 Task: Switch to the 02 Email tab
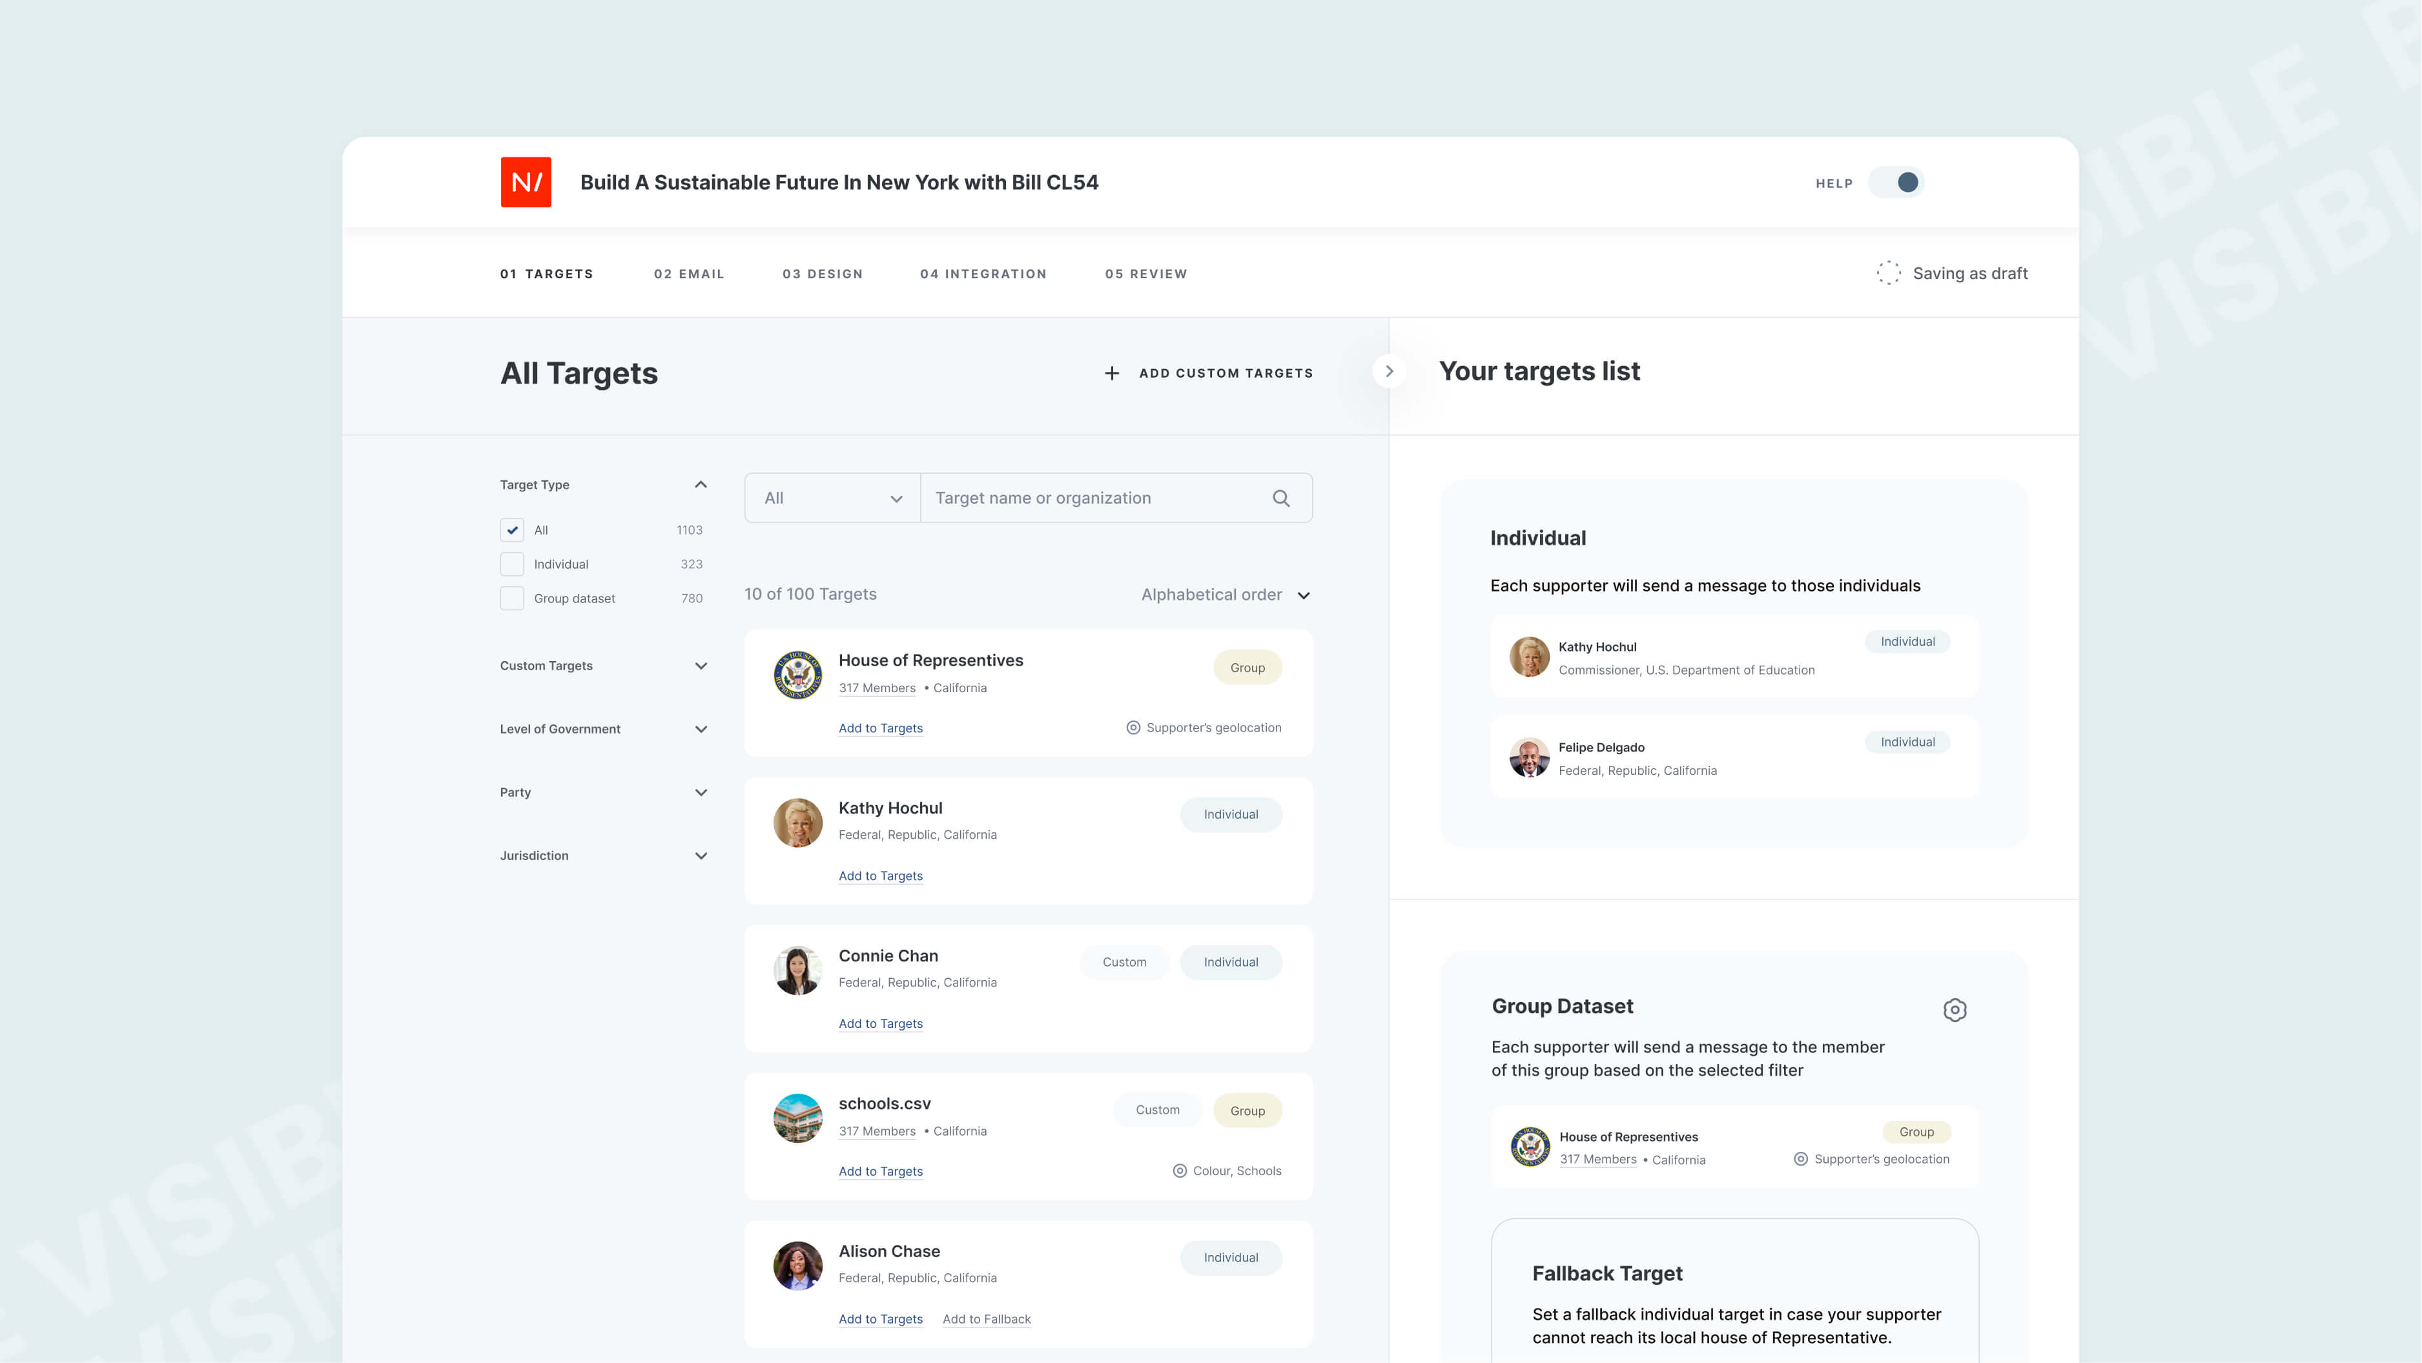tap(689, 274)
